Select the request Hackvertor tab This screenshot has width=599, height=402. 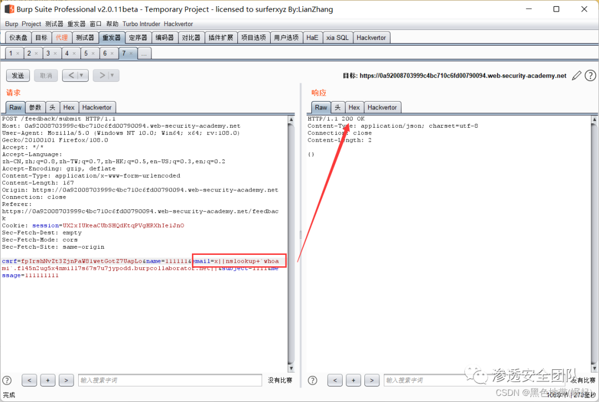tap(97, 108)
